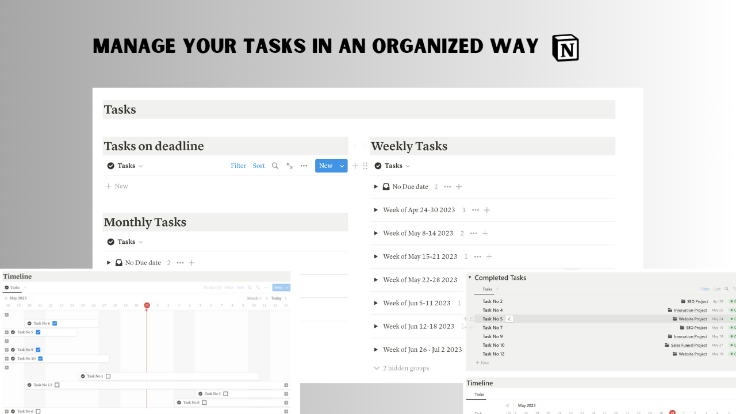
Task: Click the Tasks page heading
Action: [x=120, y=109]
